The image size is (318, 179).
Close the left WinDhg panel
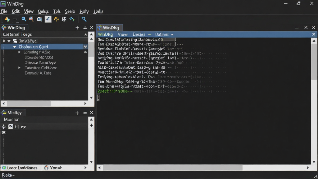(x=92, y=27)
